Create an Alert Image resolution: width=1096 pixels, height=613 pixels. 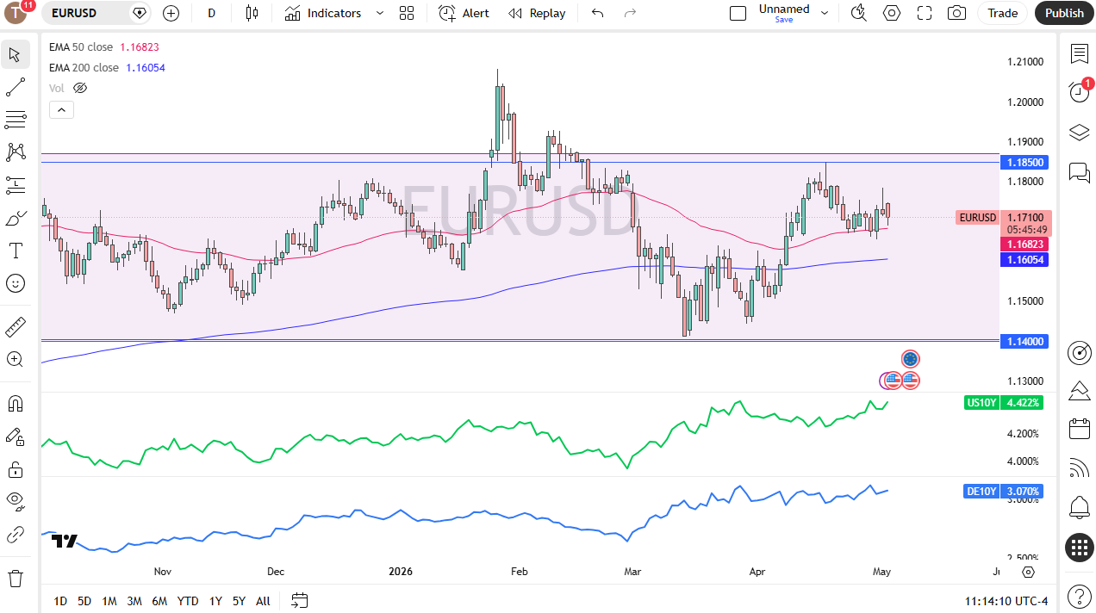tap(464, 13)
